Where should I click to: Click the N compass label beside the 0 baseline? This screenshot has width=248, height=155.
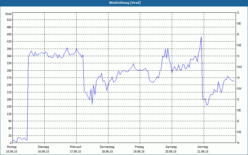pos(238,143)
